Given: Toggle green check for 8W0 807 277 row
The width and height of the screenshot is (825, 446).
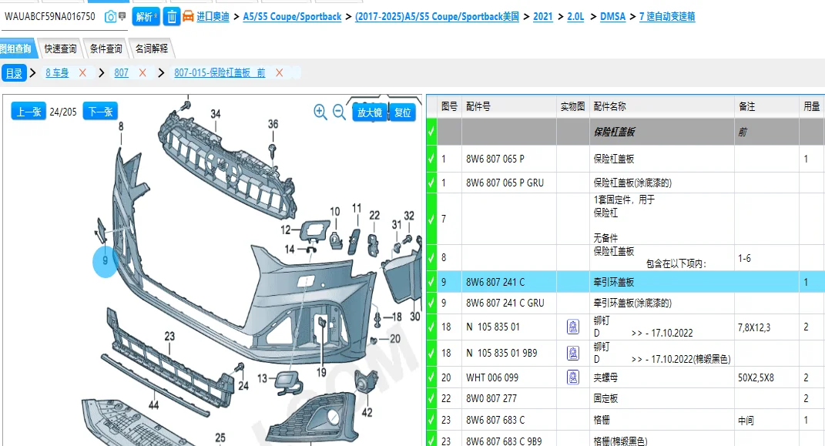Looking at the screenshot, I should pos(431,399).
